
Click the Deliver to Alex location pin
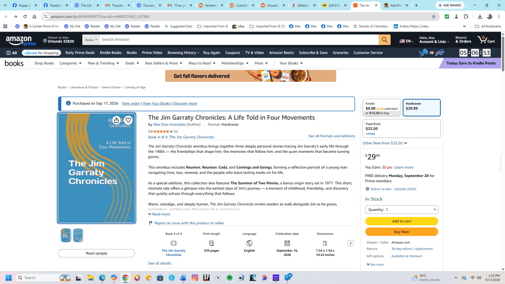pos(45,41)
